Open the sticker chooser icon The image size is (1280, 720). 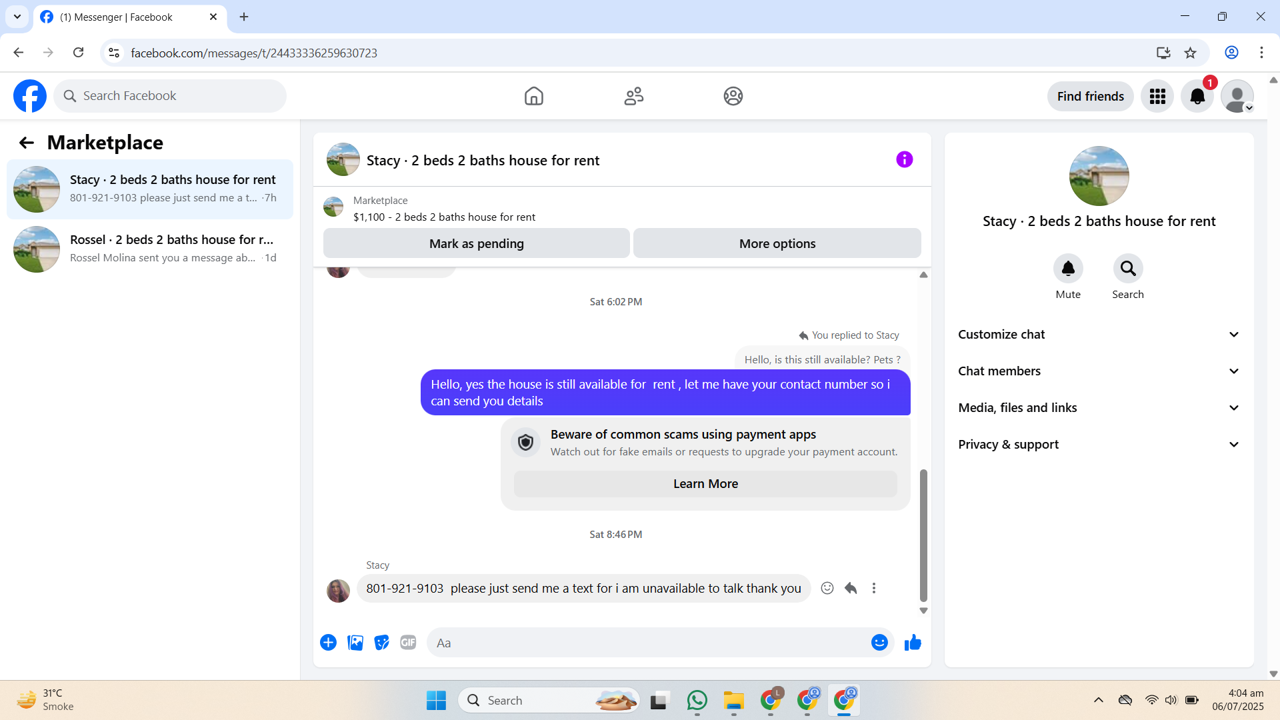[381, 643]
